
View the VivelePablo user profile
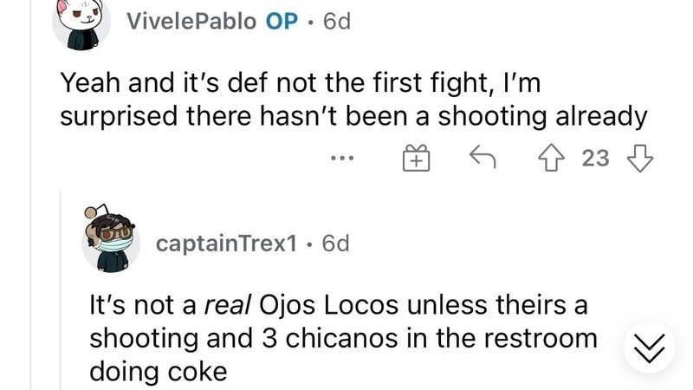(191, 23)
